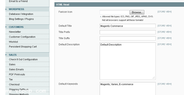Viewport: 184px width, 95px height.
Task: Click the CUSTOMERS section heading text
Action: 16,27
